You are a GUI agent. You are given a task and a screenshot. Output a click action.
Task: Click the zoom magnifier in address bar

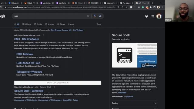119,7
